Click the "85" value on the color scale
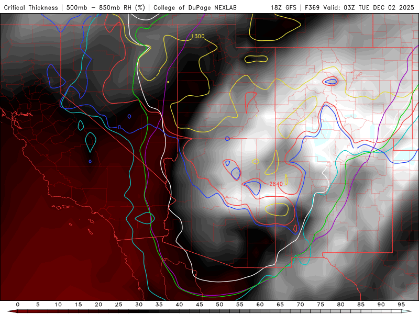Screen dimensions: 419x314 361,305
